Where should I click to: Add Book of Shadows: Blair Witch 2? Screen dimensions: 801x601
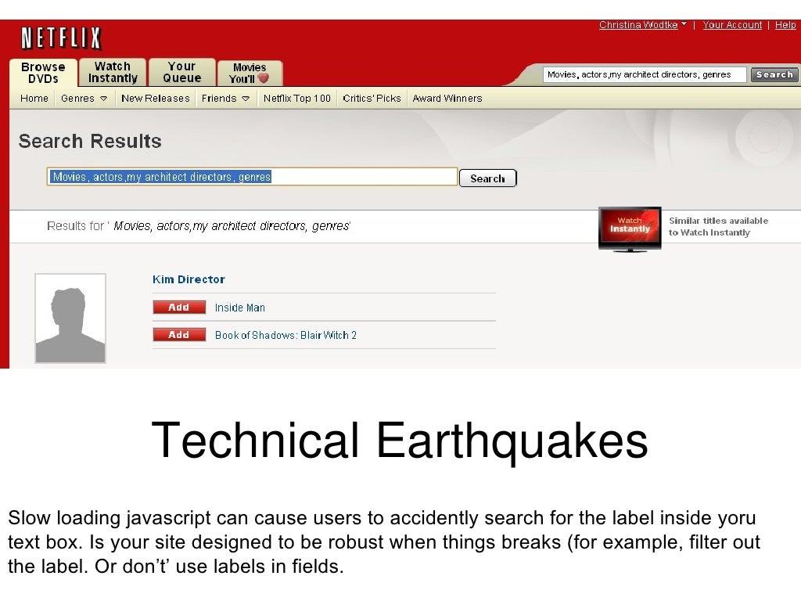pyautogui.click(x=179, y=335)
